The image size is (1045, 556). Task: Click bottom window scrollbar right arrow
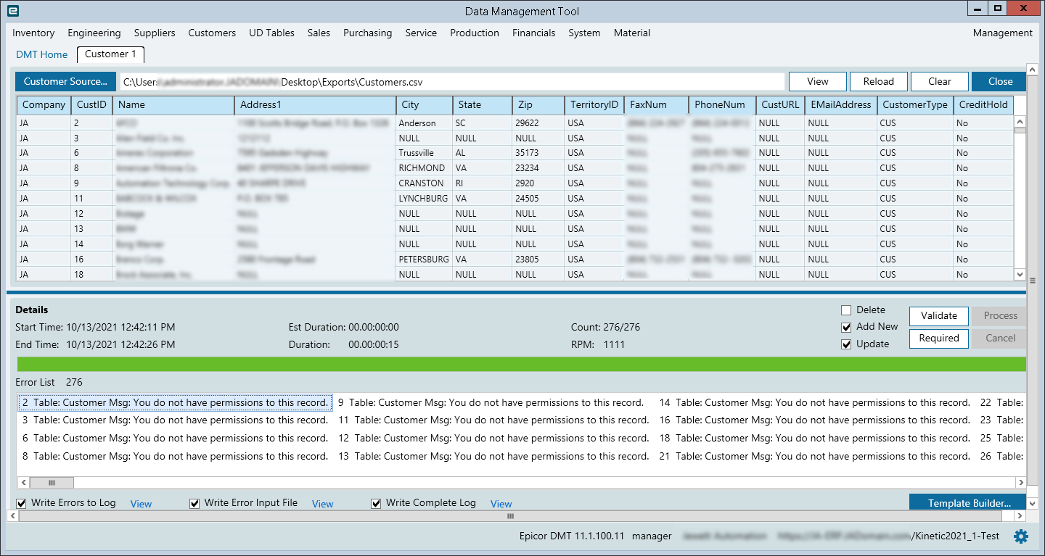(x=1020, y=516)
